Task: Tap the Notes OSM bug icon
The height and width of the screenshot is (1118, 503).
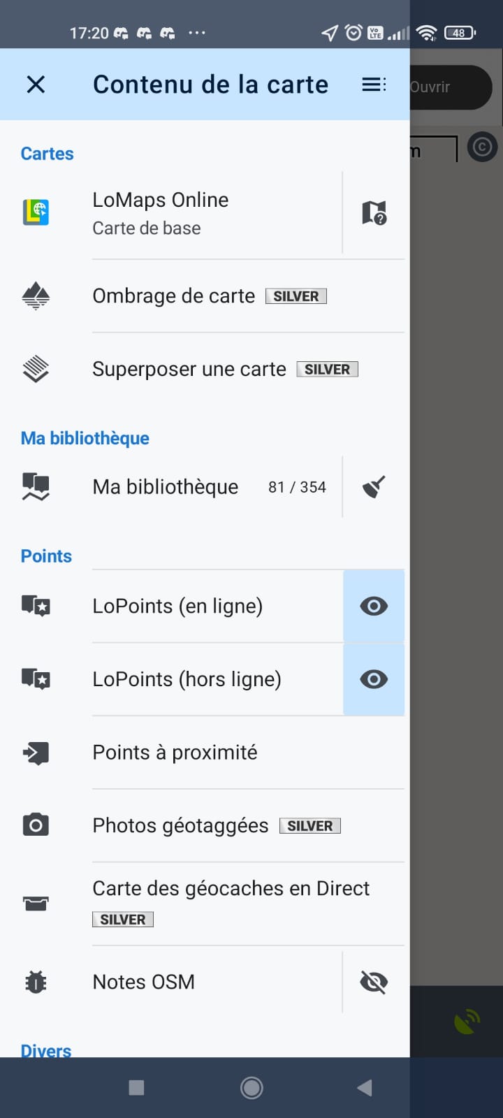Action: coord(36,982)
